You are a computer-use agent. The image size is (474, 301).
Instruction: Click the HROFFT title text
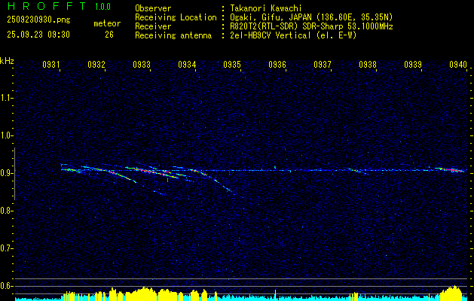47,6
